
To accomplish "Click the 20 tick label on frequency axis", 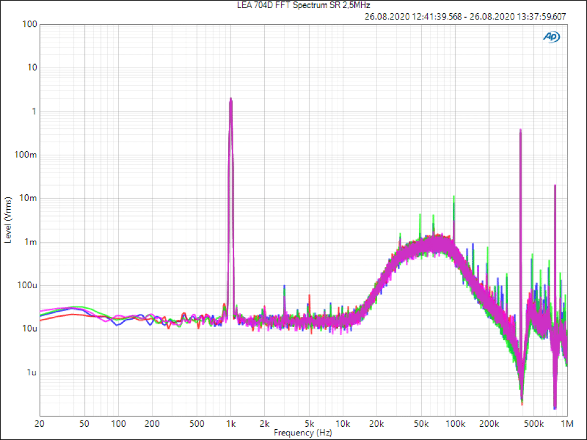I will [x=40, y=424].
